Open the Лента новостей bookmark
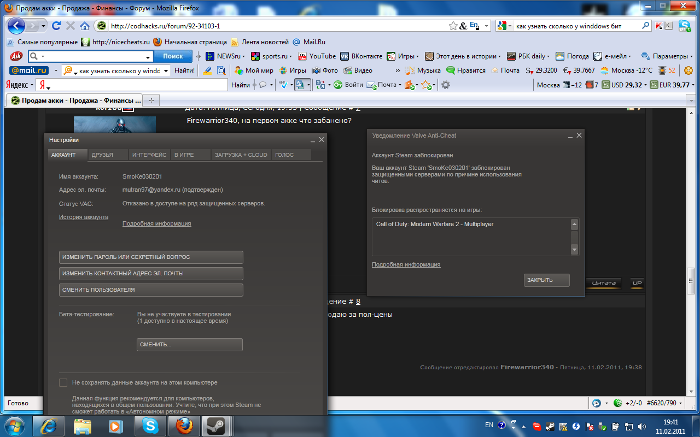This screenshot has width=700, height=437. pos(260,42)
